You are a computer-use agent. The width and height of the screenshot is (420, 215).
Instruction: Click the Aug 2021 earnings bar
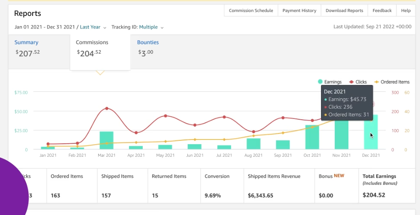pyautogui.click(x=253, y=144)
